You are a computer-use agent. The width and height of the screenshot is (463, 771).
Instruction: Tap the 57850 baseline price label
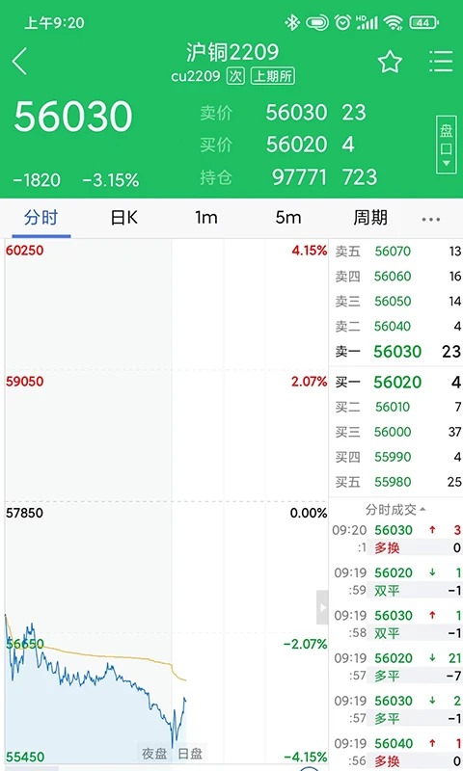[x=25, y=513]
